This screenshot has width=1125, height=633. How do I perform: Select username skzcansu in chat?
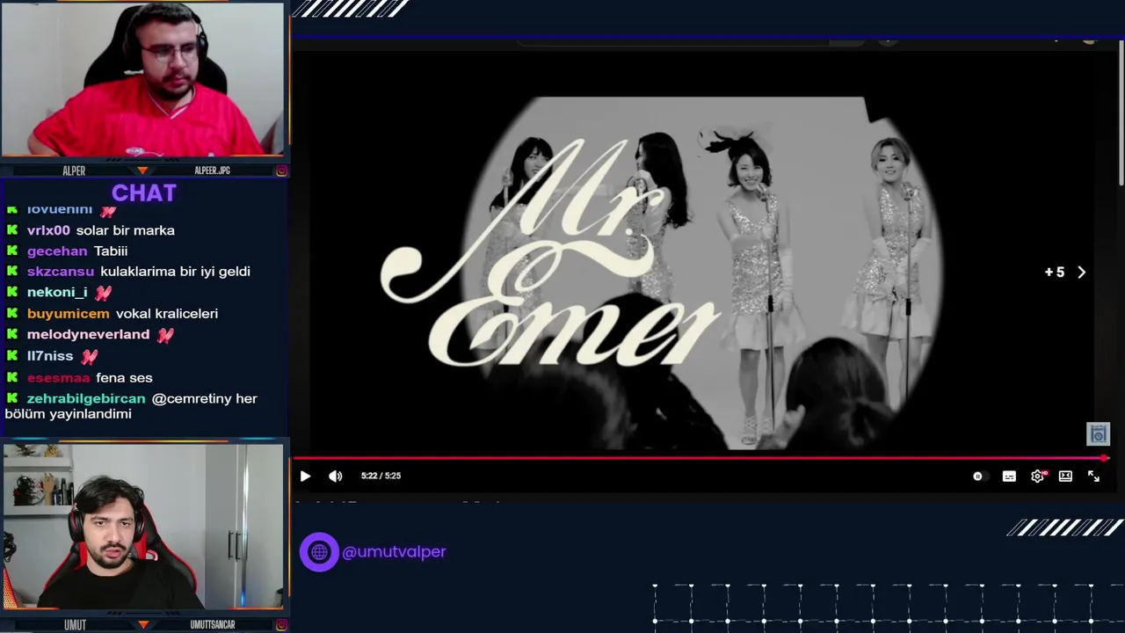point(60,272)
